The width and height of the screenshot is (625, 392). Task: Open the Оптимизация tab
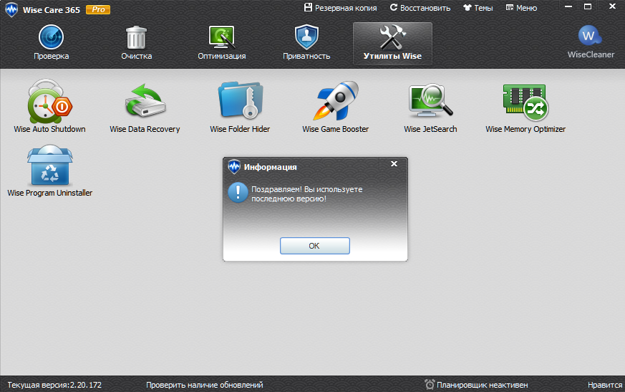(222, 43)
